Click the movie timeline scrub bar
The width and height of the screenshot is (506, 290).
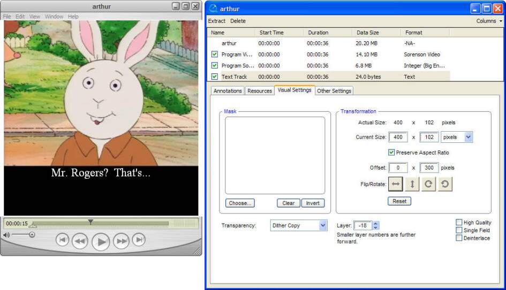click(x=100, y=223)
